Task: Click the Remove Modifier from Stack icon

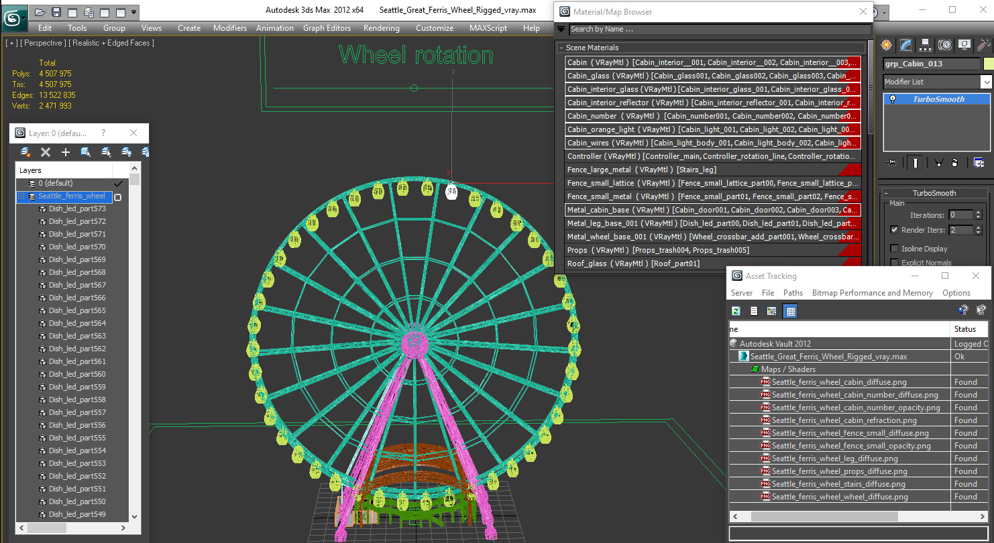Action: pos(955,162)
